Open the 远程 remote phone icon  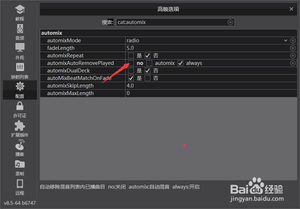click(20, 184)
